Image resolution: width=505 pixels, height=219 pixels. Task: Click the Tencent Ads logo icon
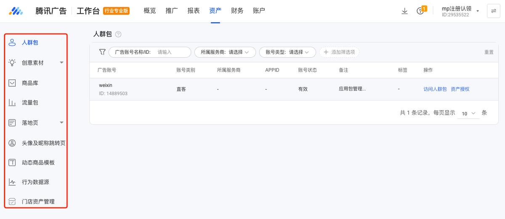(x=17, y=11)
